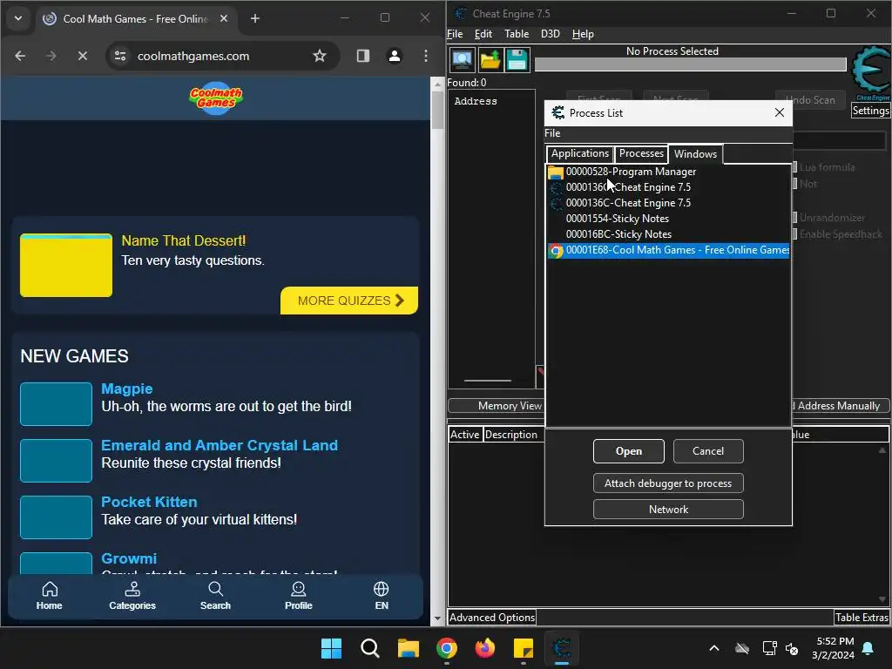Select 00000528-Program Manager entry

click(668, 172)
